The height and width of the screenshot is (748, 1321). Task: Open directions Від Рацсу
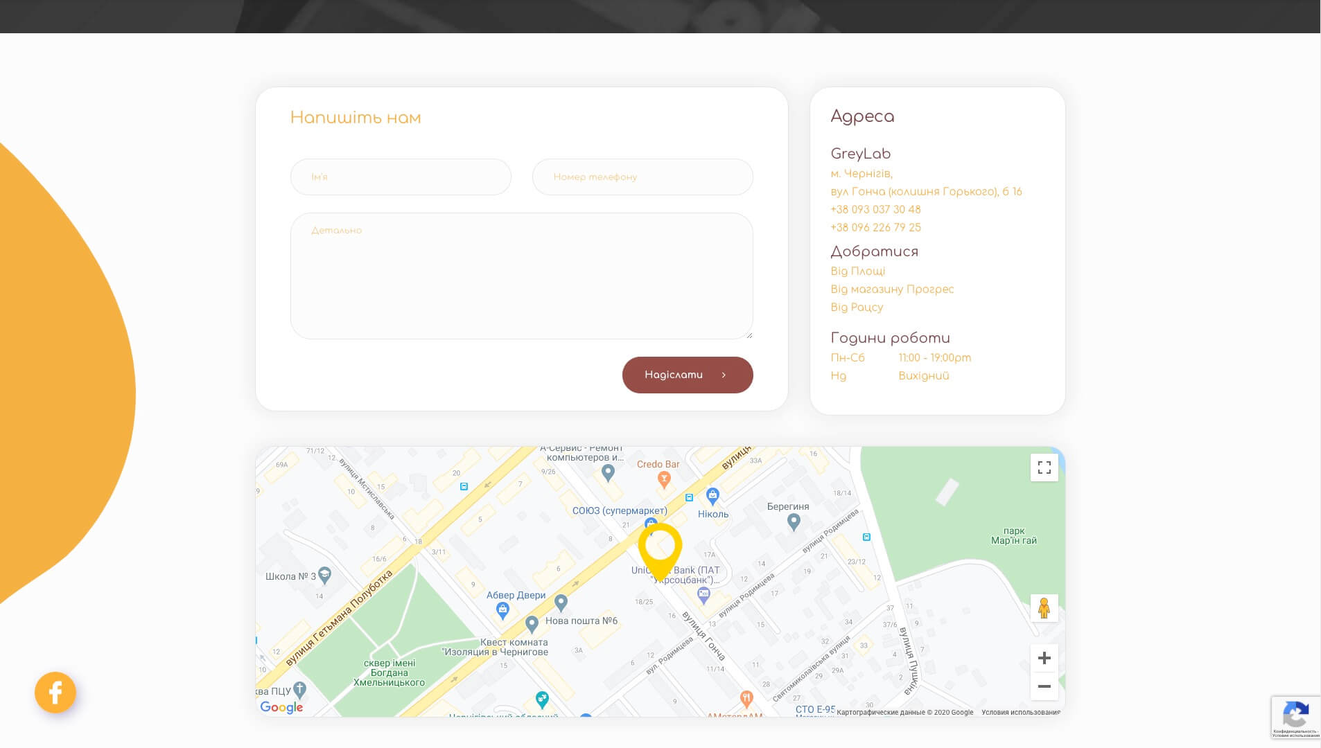(x=857, y=307)
